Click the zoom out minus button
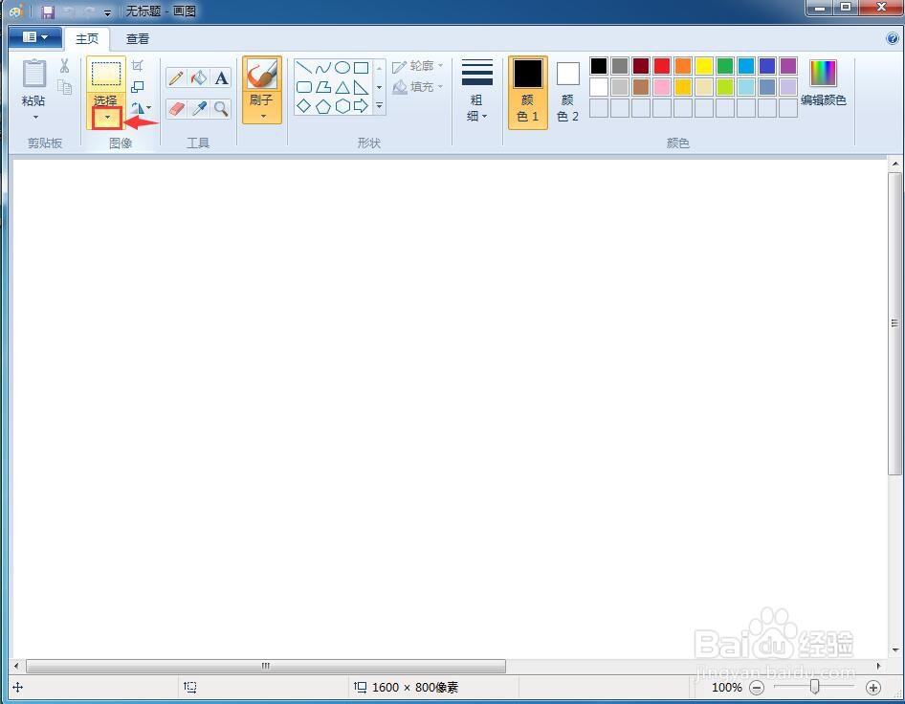This screenshot has height=704, width=905. click(x=757, y=688)
